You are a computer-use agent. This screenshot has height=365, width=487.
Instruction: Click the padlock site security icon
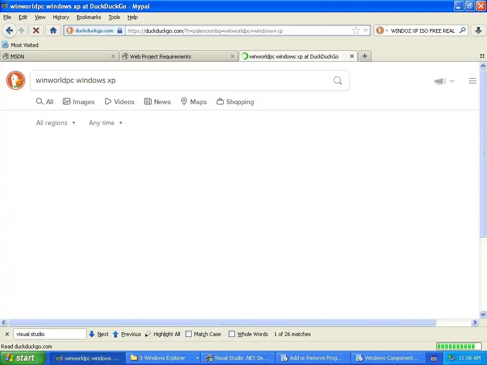(120, 30)
